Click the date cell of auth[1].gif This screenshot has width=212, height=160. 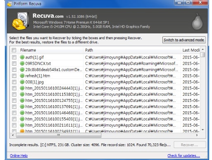pyautogui.click(x=191, y=57)
